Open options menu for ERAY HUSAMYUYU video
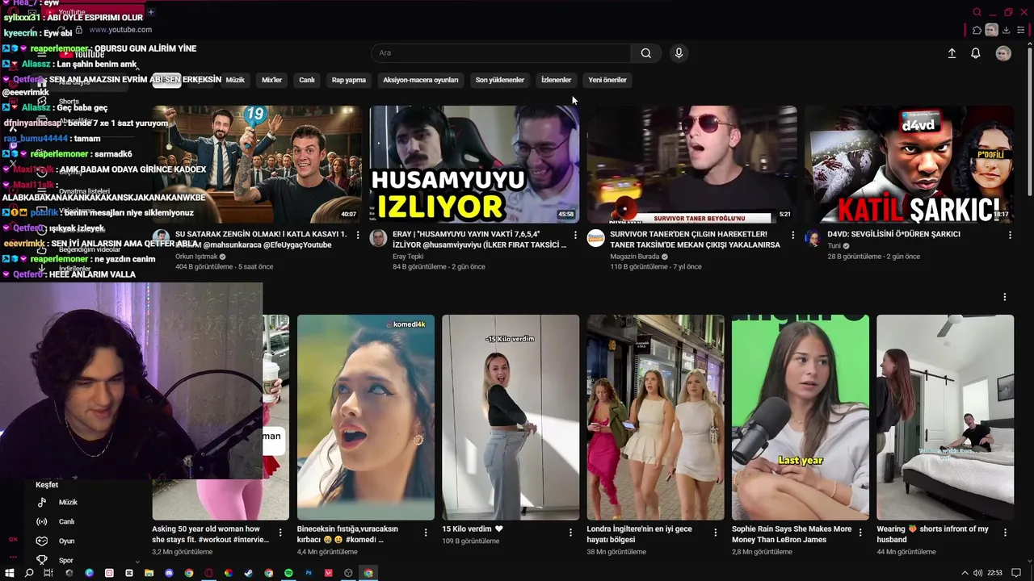 pos(575,235)
